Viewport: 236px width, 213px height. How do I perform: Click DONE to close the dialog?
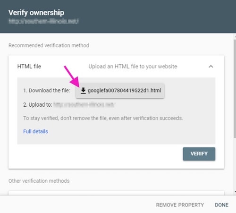tap(222, 205)
